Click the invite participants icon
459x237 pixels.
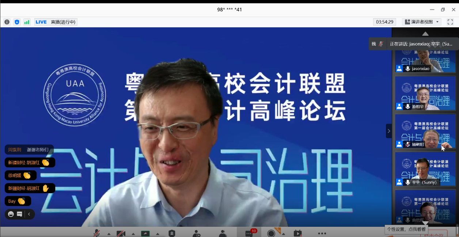tap(197, 233)
